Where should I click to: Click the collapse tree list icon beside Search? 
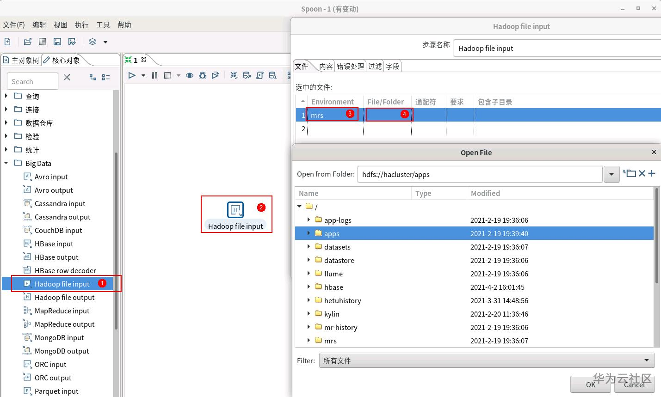tap(106, 77)
